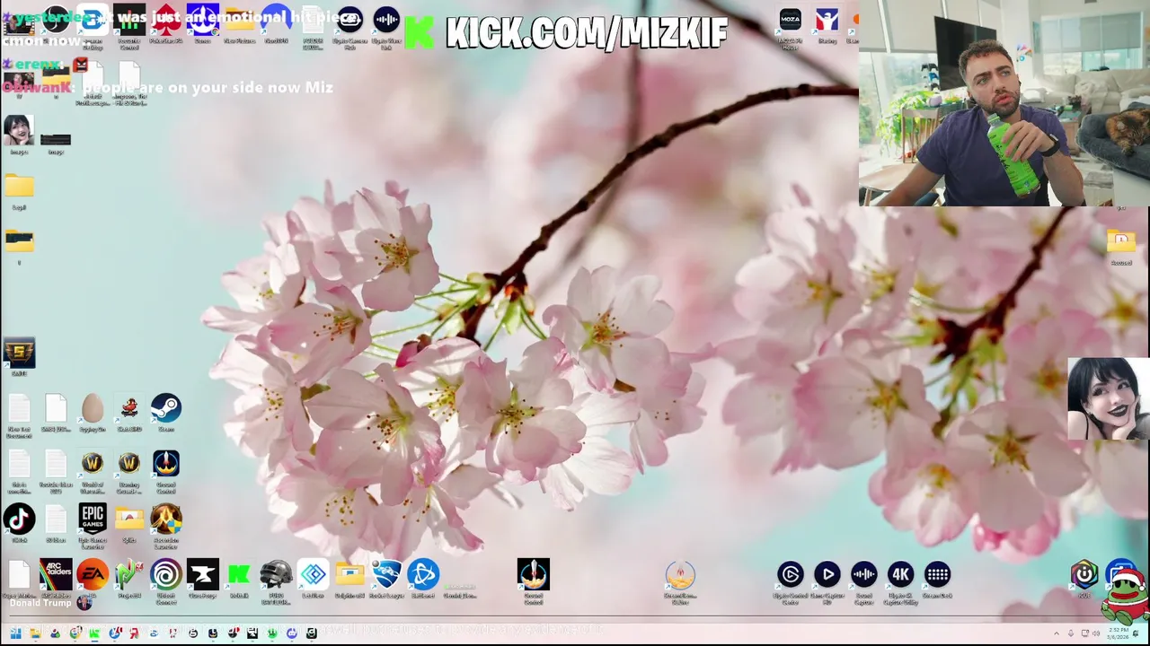Launch the CurseForge anvil icon

coord(203,574)
